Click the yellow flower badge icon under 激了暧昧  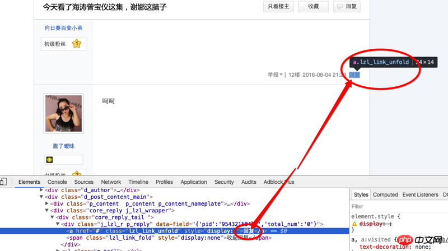pos(49,160)
